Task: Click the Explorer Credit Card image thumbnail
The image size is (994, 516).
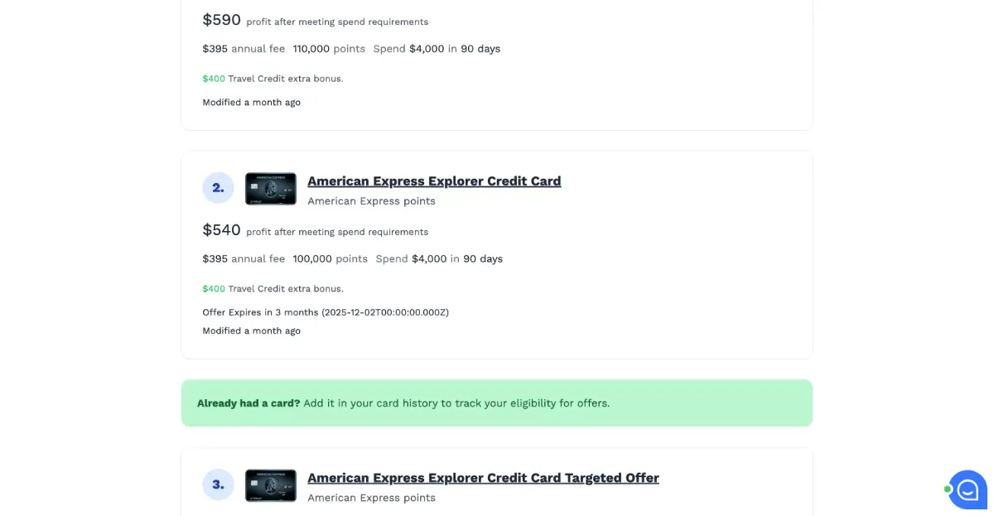Action: coord(270,188)
